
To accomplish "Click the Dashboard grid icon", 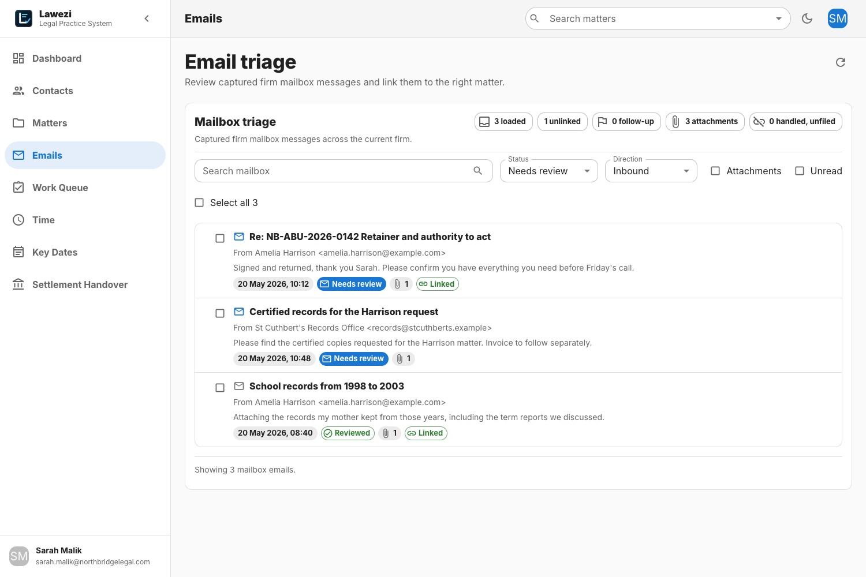I will click(x=18, y=58).
